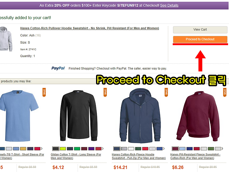Viewport: 229px width, 172px height.
Task: Select the gray hoodie thumbnail in cart
Action: (x=6, y=39)
